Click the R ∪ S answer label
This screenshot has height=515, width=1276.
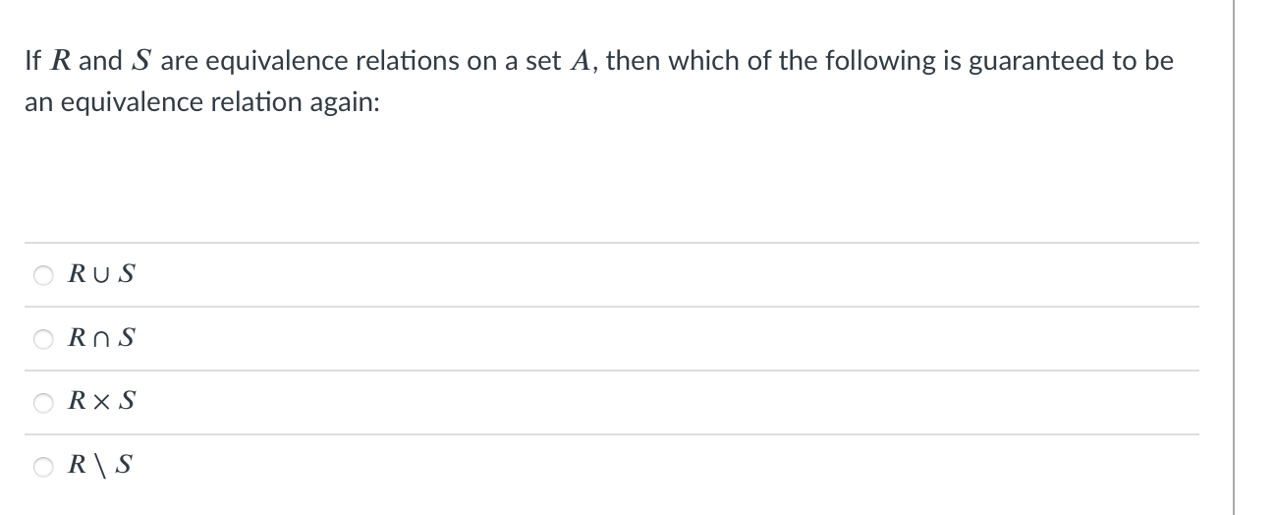tap(101, 274)
